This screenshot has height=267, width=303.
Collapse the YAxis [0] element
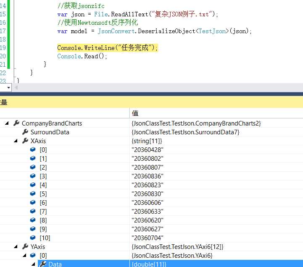(24, 255)
